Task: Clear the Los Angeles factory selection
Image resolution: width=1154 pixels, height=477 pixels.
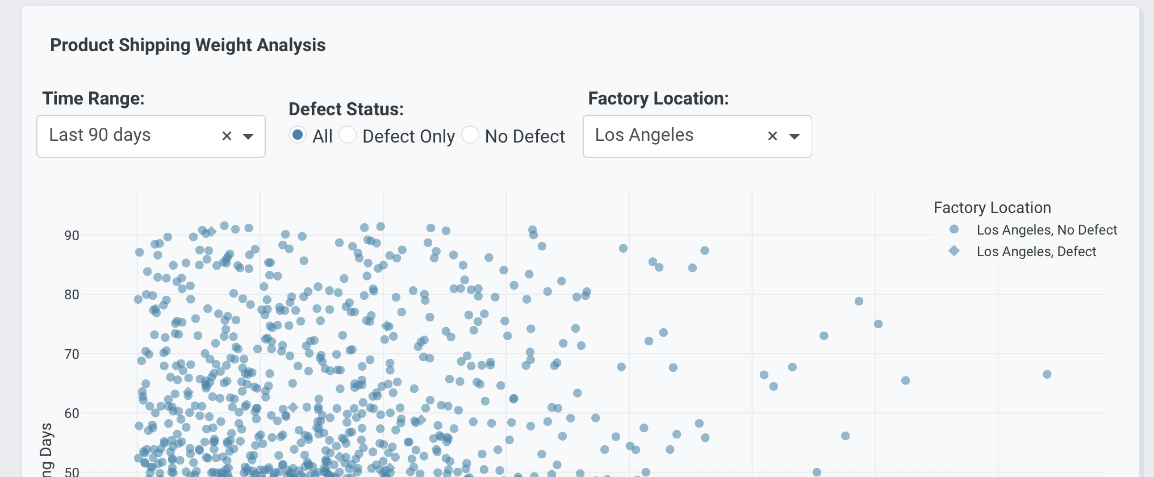Action: coord(772,136)
